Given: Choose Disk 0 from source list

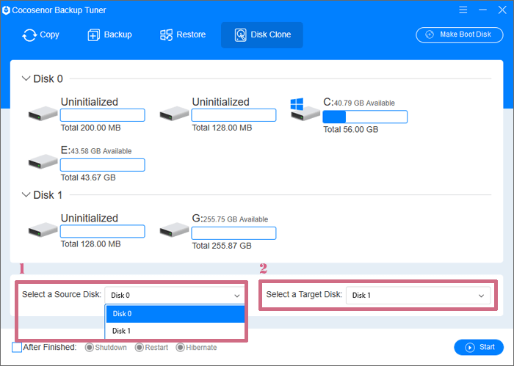Looking at the screenshot, I should pyautogui.click(x=175, y=314).
